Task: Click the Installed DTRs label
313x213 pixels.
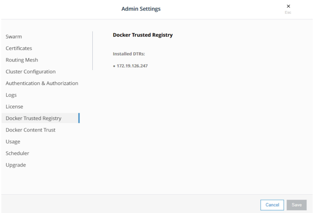Action: 129,54
